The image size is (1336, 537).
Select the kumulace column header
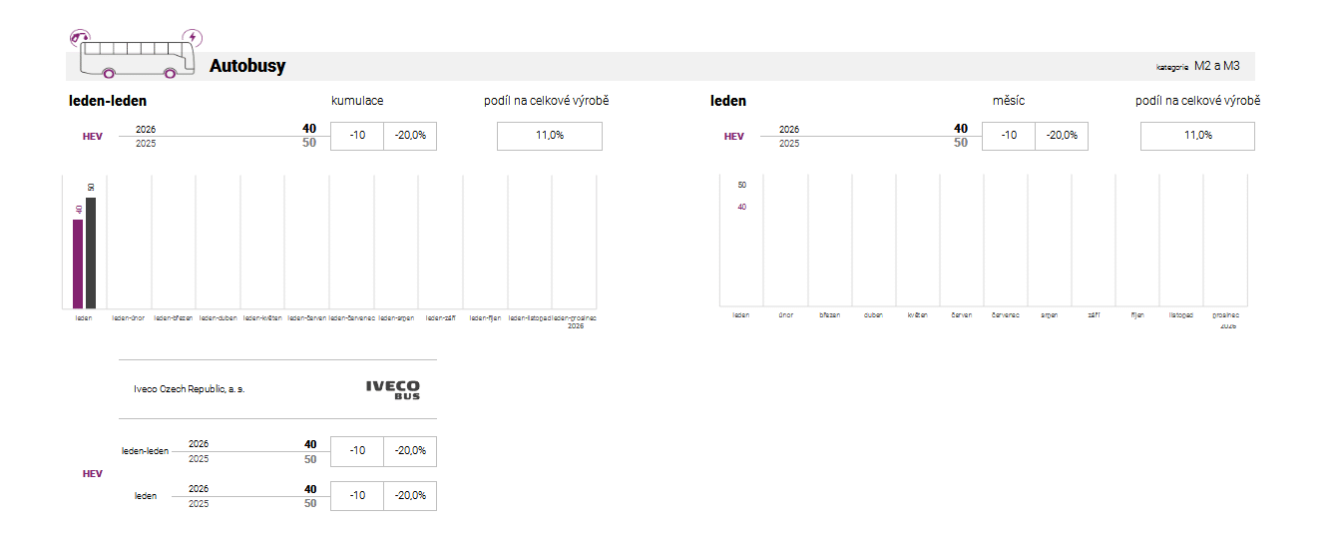357,101
